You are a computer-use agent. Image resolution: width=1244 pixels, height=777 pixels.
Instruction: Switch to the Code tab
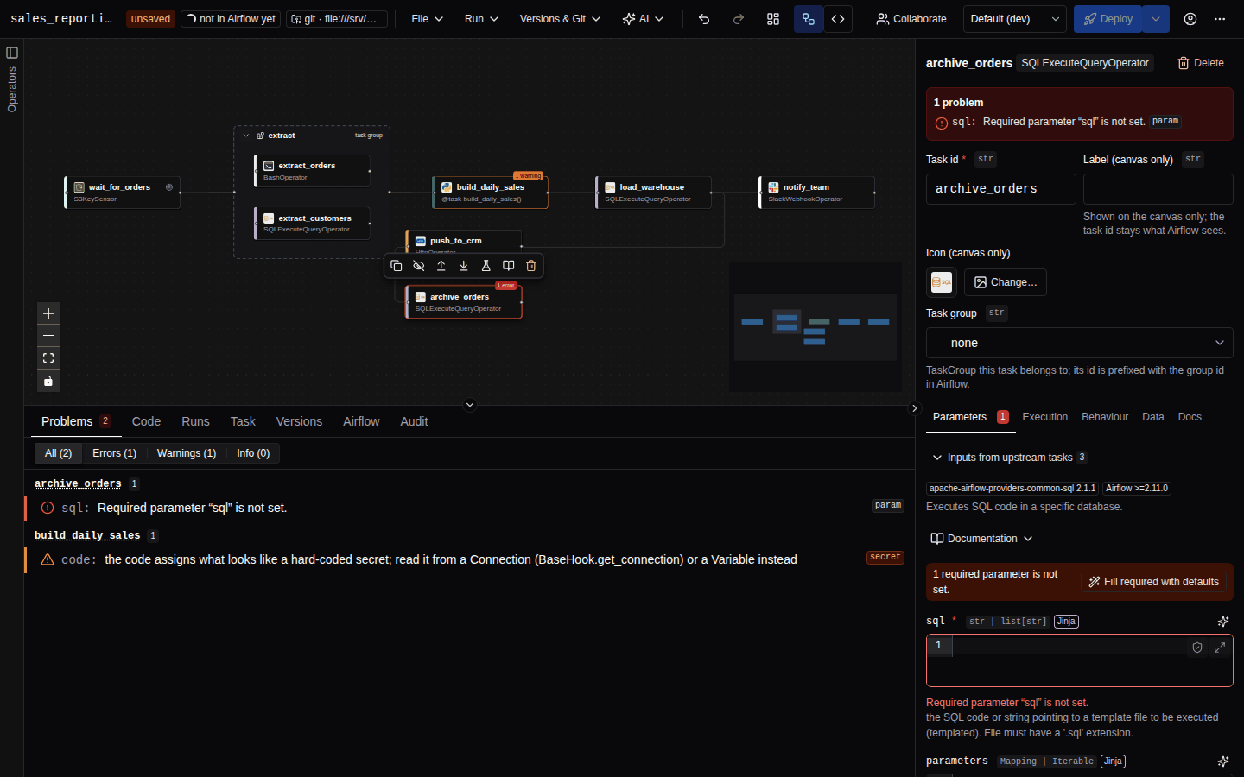tap(146, 421)
